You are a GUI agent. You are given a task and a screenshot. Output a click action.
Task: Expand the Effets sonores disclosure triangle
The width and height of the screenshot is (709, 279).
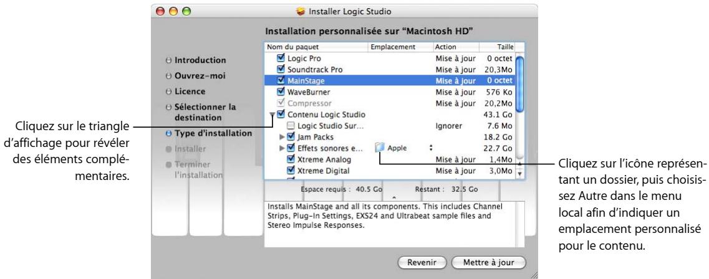tap(282, 148)
